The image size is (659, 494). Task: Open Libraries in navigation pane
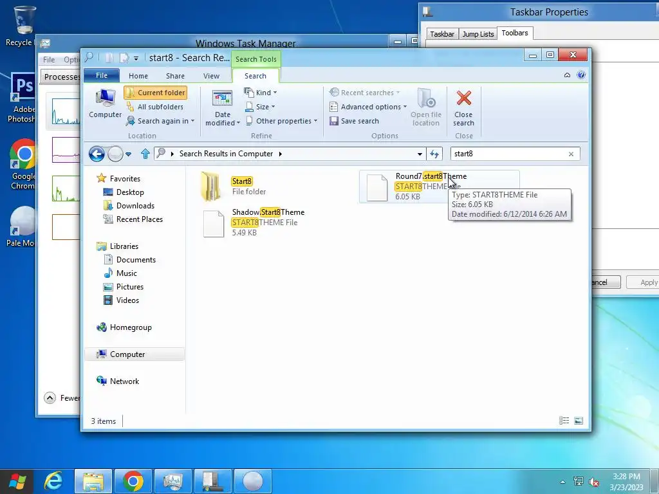124,246
